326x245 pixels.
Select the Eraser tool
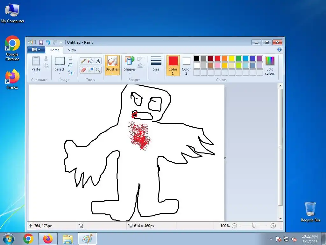(x=83, y=70)
